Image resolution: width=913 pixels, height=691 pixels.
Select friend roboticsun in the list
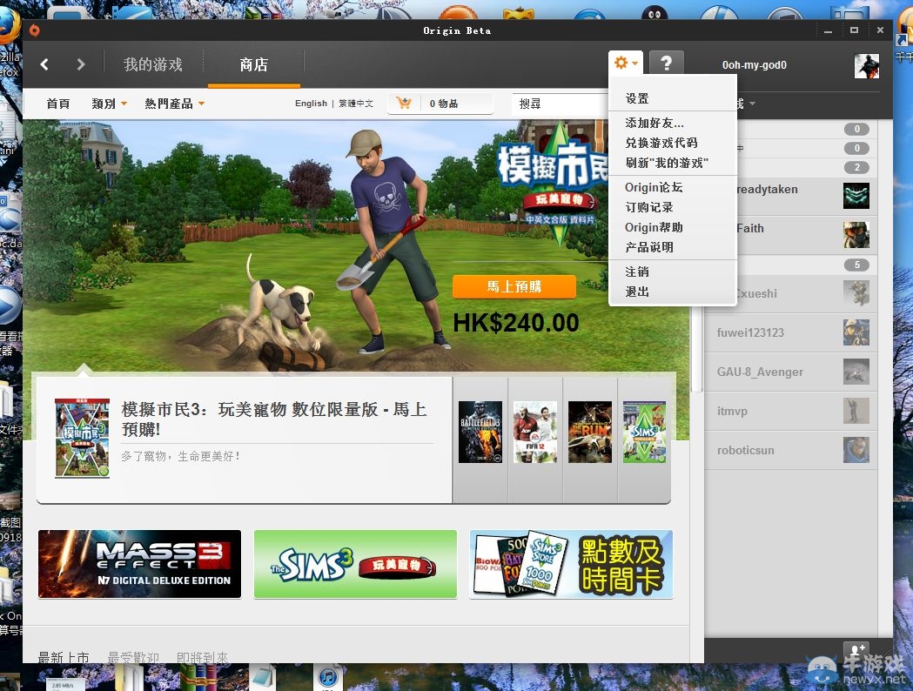[790, 450]
